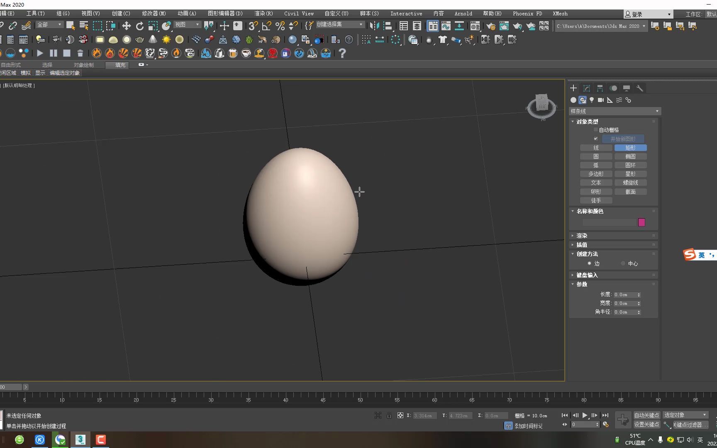Open the Modify panel tab
The image size is (717, 448).
[x=586, y=88]
